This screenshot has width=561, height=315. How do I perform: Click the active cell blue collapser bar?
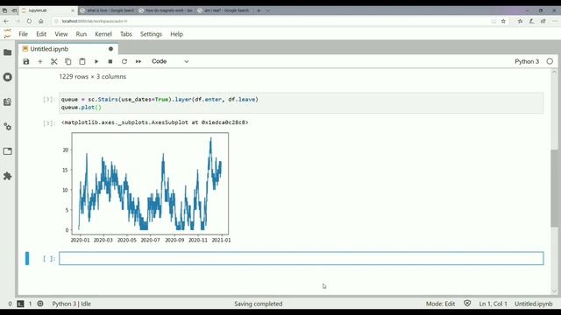[x=27, y=259]
